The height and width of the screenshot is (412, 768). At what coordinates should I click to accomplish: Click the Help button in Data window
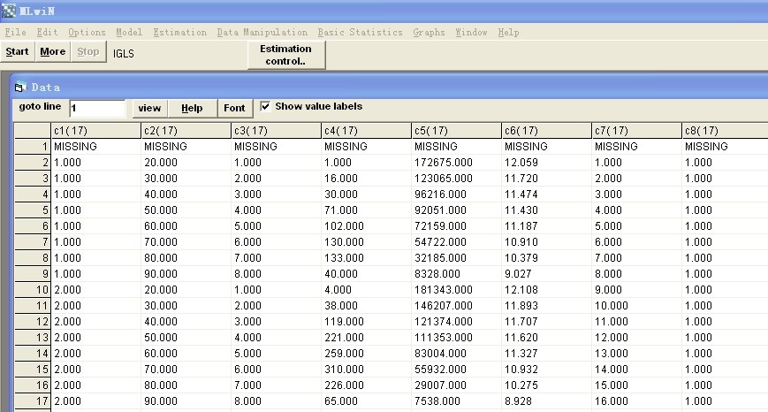(x=192, y=108)
